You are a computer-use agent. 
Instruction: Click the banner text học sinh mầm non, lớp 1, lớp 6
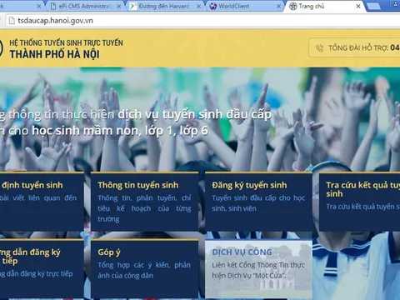(120, 131)
